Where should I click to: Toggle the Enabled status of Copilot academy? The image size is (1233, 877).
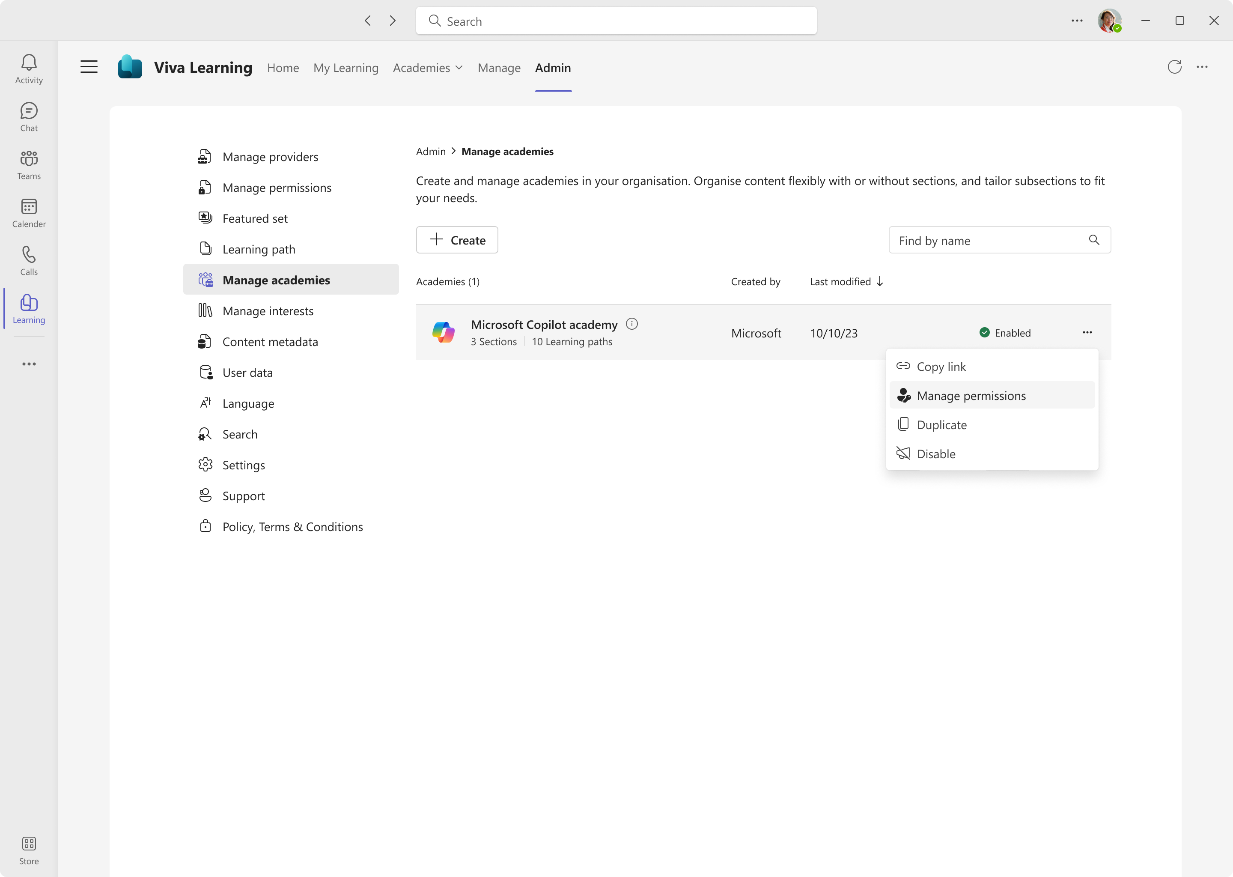[x=1005, y=333]
